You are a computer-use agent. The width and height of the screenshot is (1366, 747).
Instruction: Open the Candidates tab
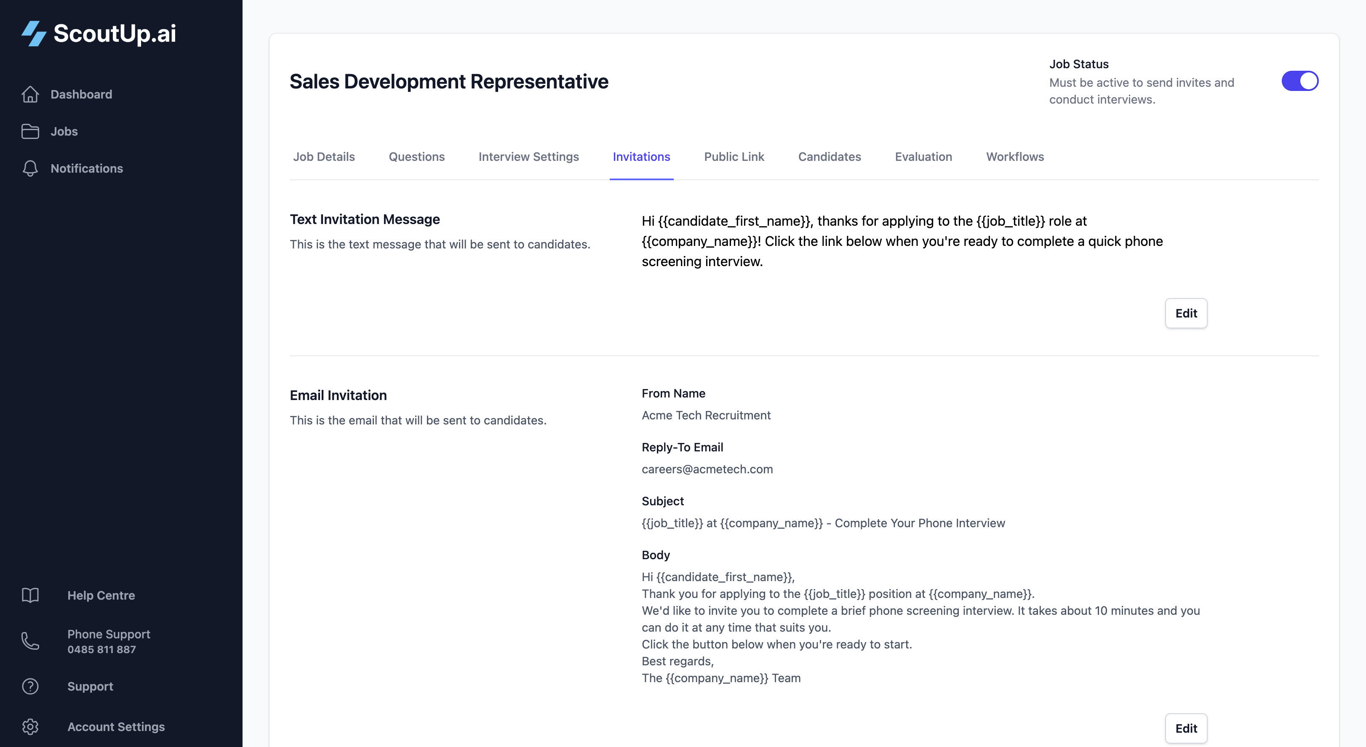click(x=830, y=156)
